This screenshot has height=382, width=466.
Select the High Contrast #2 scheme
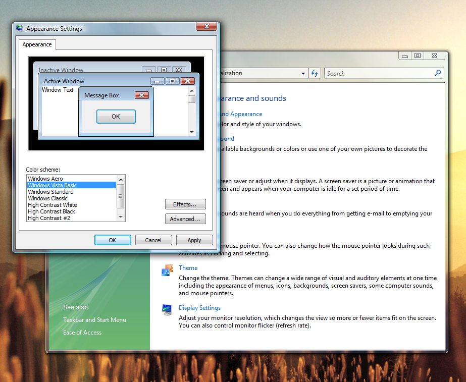pos(72,217)
